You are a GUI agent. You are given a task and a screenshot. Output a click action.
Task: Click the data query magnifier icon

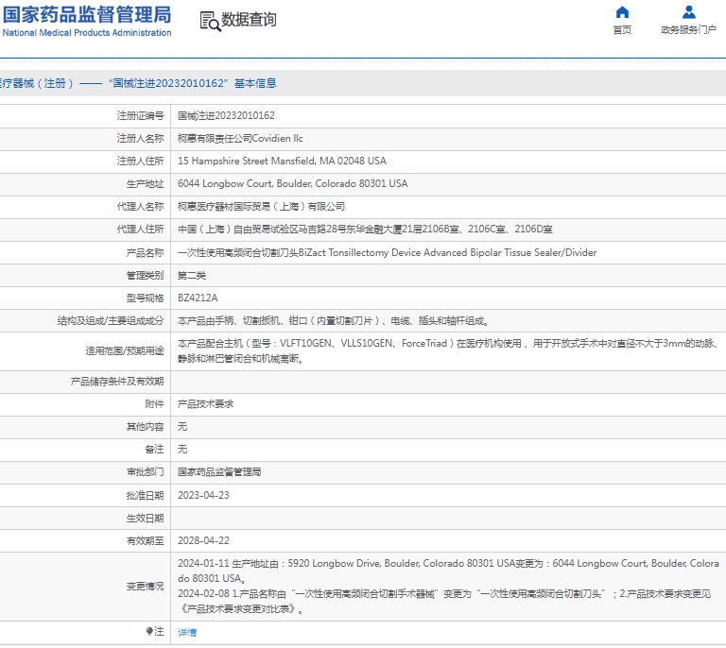pyautogui.click(x=210, y=22)
